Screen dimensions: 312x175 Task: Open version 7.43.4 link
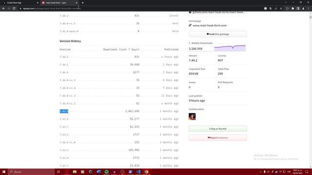point(64,158)
